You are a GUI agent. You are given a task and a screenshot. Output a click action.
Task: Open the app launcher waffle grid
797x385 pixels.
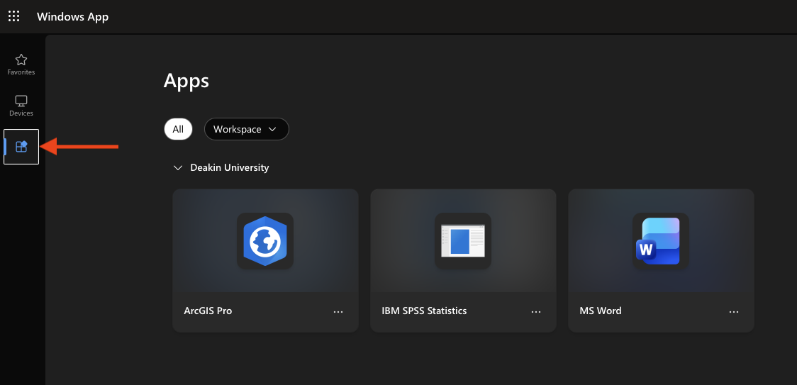tap(14, 16)
